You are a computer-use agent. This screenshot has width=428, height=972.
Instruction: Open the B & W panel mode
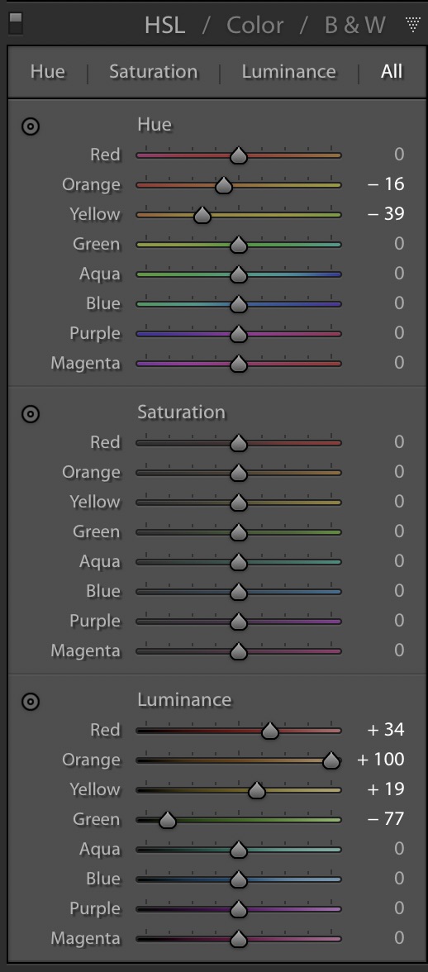(x=355, y=25)
